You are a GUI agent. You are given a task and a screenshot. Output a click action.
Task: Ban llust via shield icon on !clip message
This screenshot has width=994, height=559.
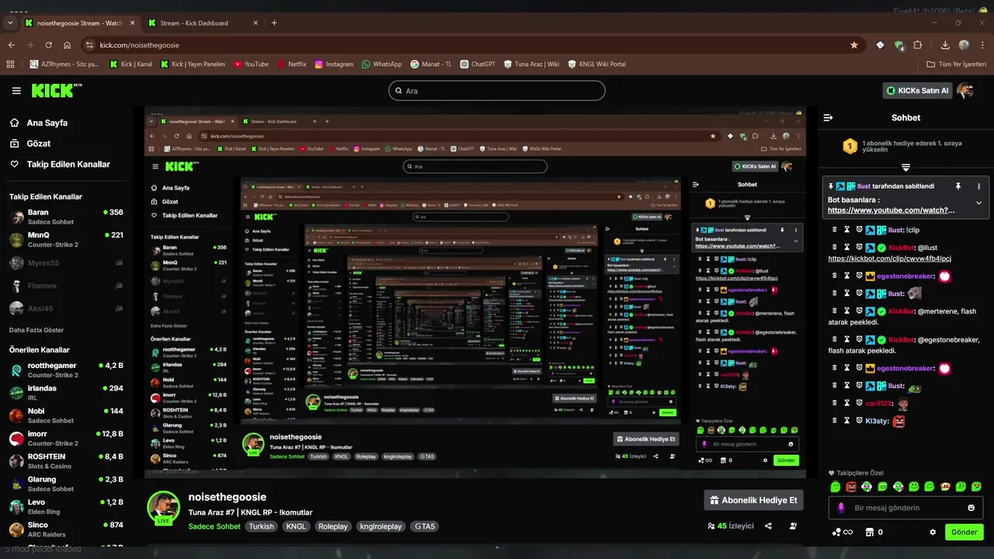click(x=859, y=230)
